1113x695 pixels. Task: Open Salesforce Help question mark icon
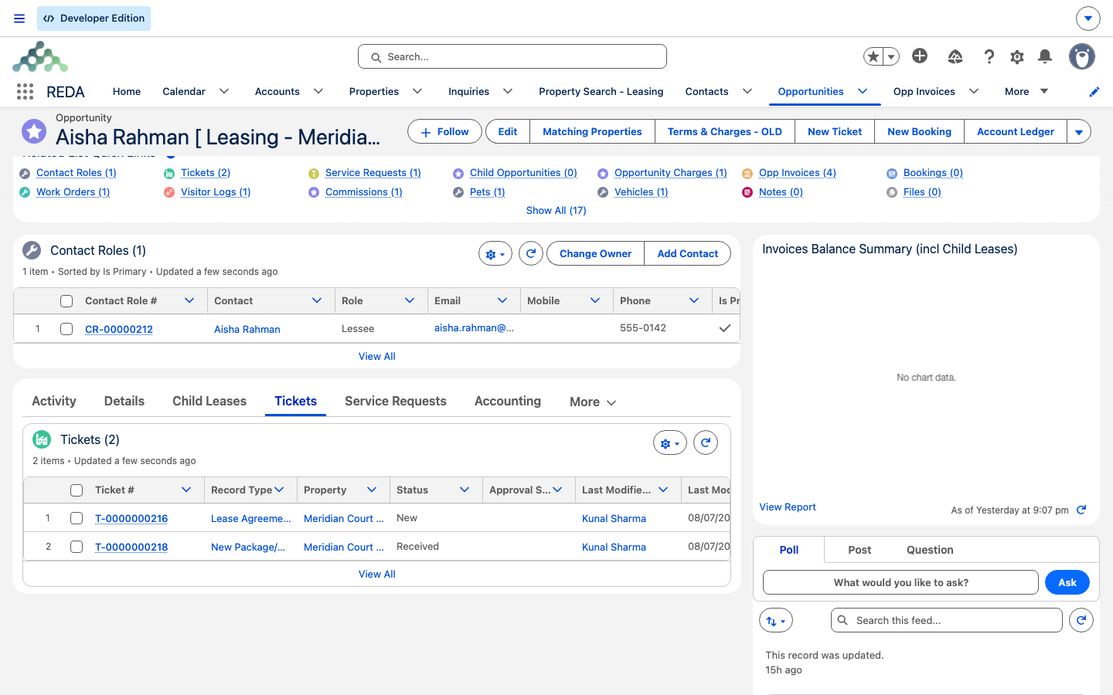tap(989, 56)
